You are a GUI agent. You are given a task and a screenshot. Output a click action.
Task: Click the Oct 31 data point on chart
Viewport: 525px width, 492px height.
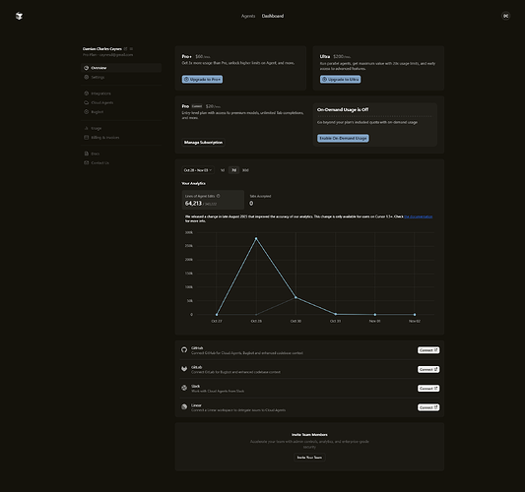click(336, 314)
